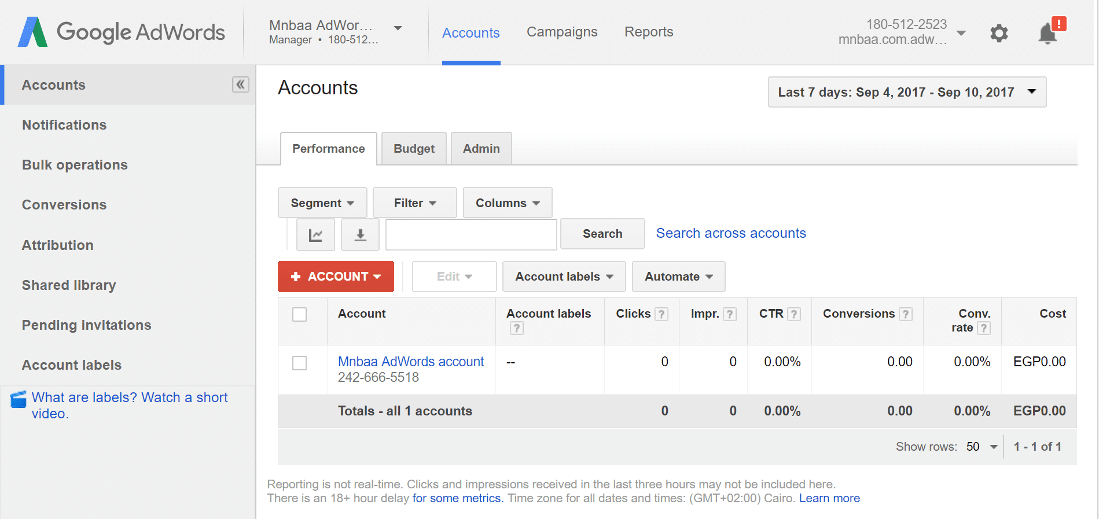Switch to the Admin tab
1099x519 pixels.
click(481, 149)
